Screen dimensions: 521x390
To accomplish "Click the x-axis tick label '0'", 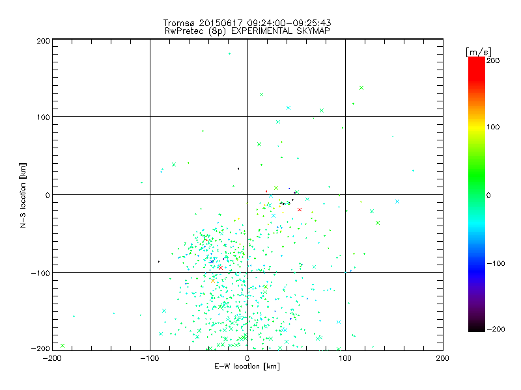I will (x=247, y=358).
